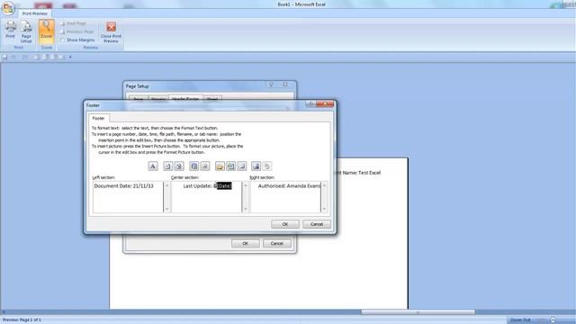This screenshot has height=324, width=576.
Task: Click Left section scrollbar down arrow
Action: [166, 209]
